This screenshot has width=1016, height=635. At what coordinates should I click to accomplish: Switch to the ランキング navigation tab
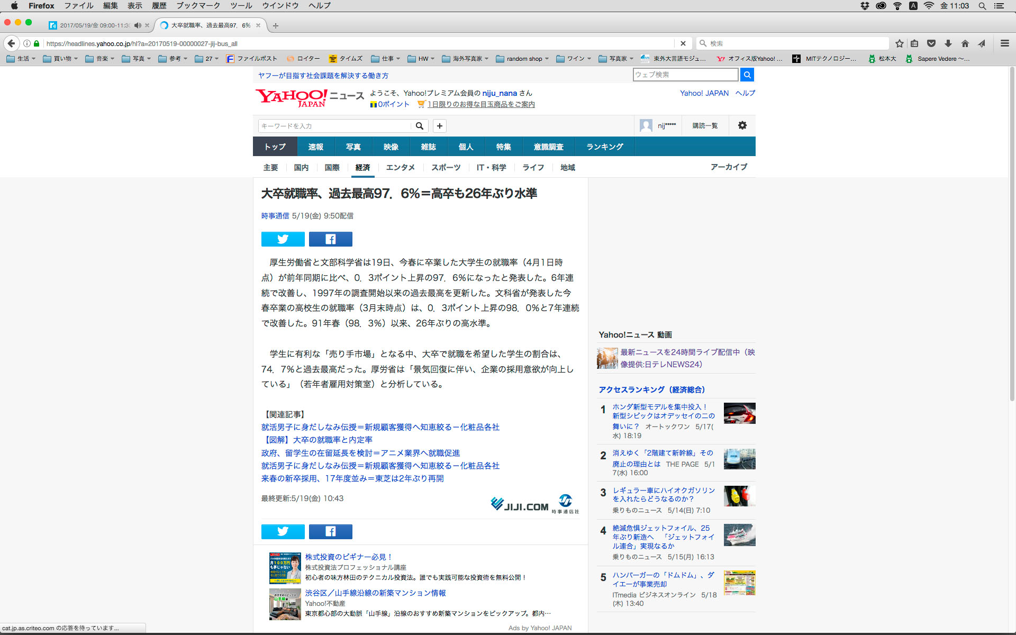pyautogui.click(x=604, y=147)
